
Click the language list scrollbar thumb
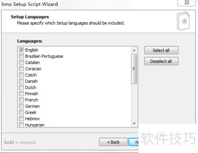[x=134, y=69]
